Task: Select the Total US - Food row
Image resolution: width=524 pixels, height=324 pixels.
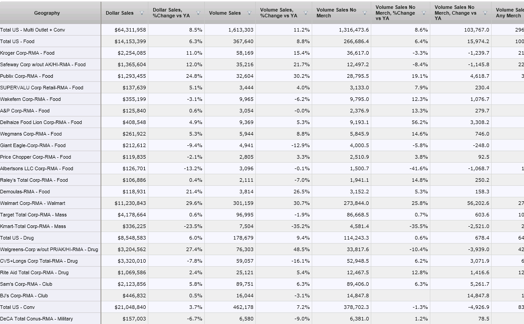Action: [x=17, y=41]
